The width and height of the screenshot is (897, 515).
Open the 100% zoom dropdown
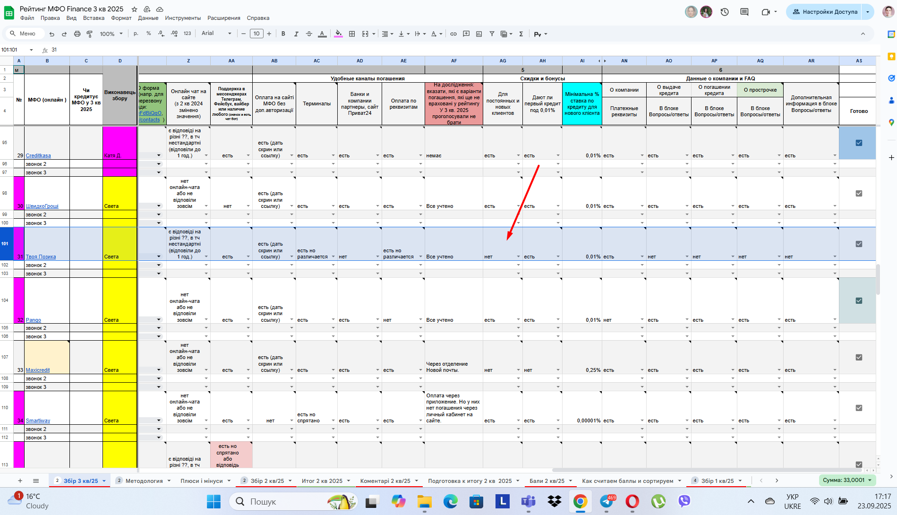coord(111,34)
